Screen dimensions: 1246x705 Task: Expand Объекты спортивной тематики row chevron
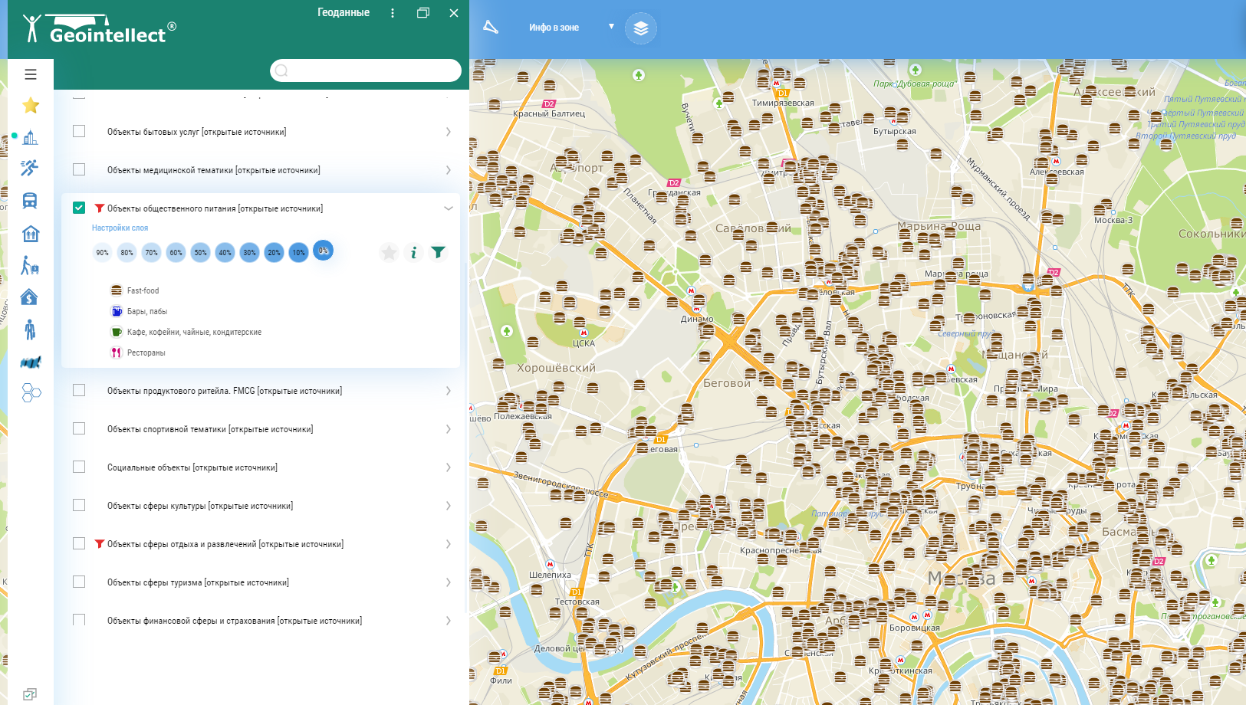pyautogui.click(x=449, y=429)
